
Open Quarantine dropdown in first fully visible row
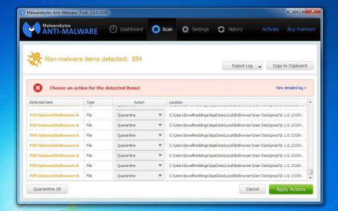(x=140, y=115)
